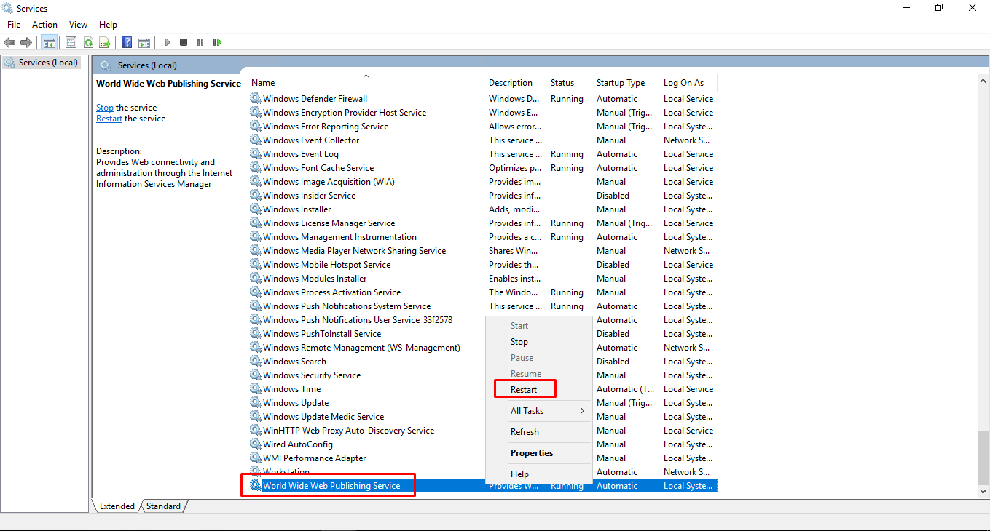Open the Action menu
This screenshot has height=531, width=990.
point(44,25)
